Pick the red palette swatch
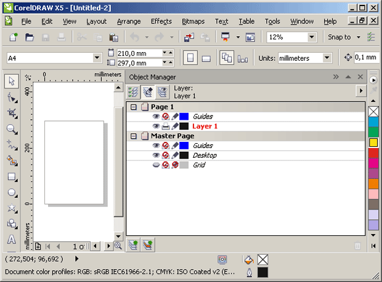Screen dimensions: 382x282 (x=373, y=153)
